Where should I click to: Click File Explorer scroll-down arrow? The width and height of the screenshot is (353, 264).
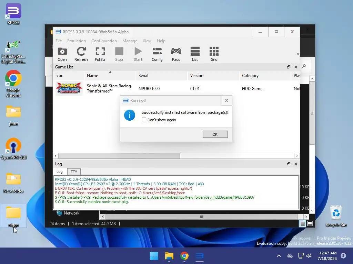pyautogui.click(x=312, y=211)
